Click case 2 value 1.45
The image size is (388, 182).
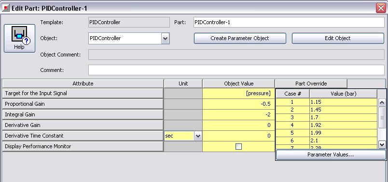[x=344, y=110]
